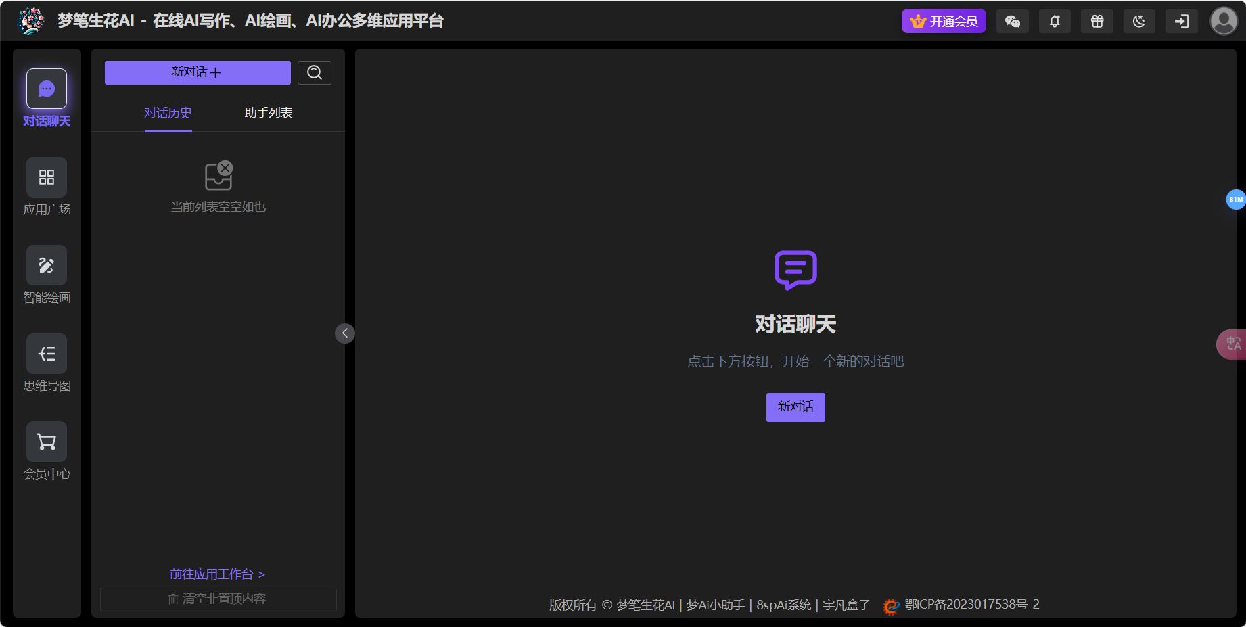Collapse the conversation panel with the chevron

[x=344, y=333]
